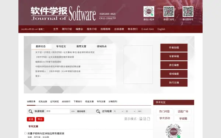The width and height of the screenshot is (221, 138).
Task: Open 致谢审稿人 2024年审稿专家名单 link
Action: [58, 71]
